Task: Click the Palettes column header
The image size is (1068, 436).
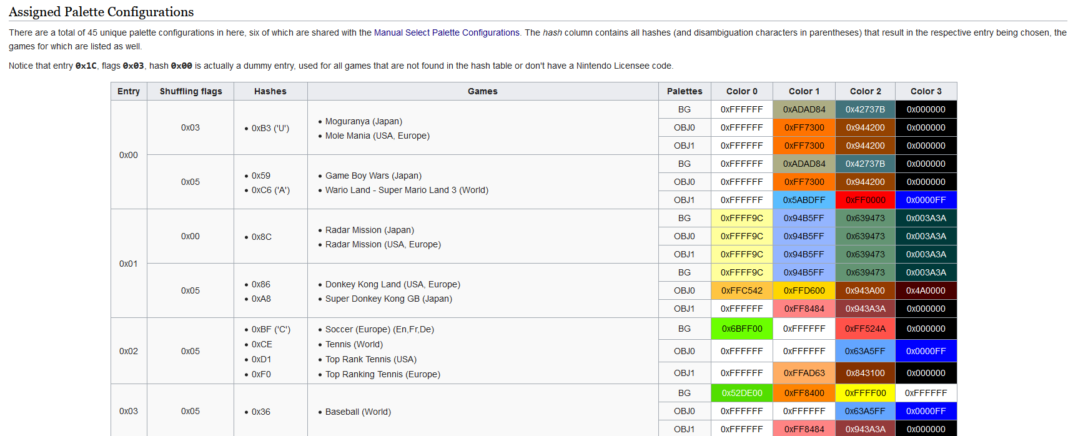Action: click(x=685, y=91)
